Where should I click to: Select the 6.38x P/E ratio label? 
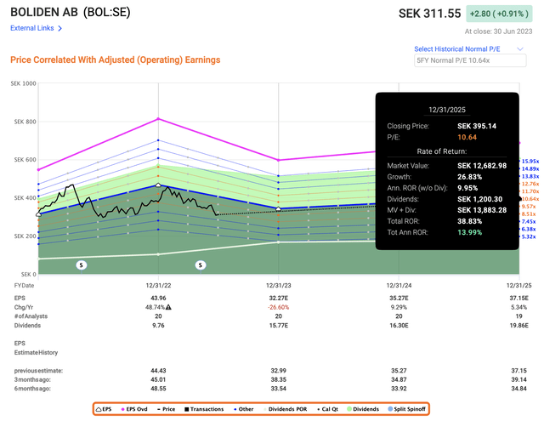pos(529,229)
